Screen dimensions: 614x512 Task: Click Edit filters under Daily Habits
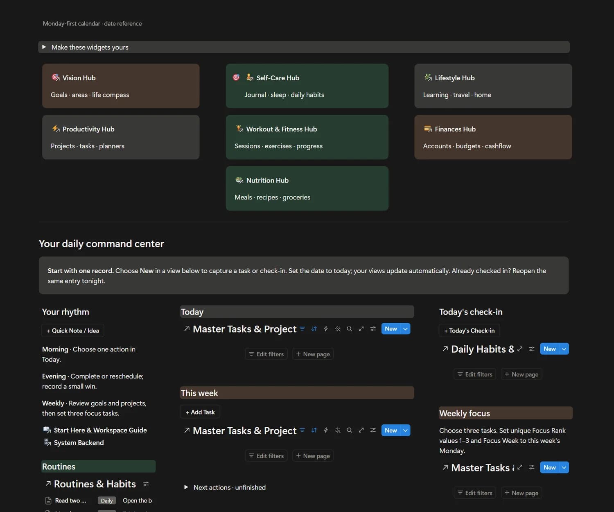(475, 374)
